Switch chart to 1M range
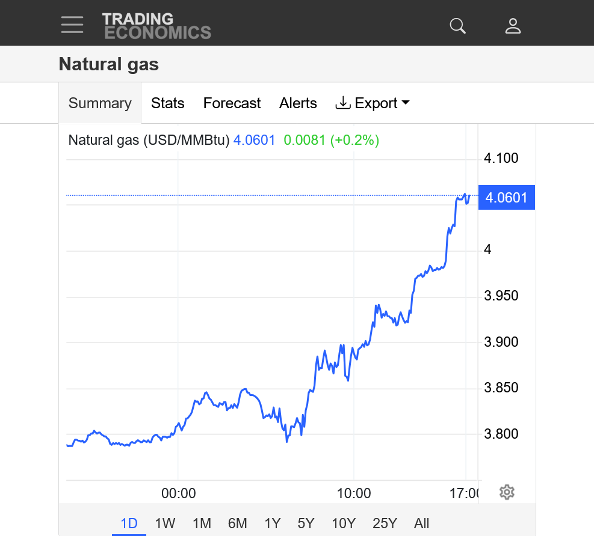Viewport: 594px width, 536px height. pos(202,523)
